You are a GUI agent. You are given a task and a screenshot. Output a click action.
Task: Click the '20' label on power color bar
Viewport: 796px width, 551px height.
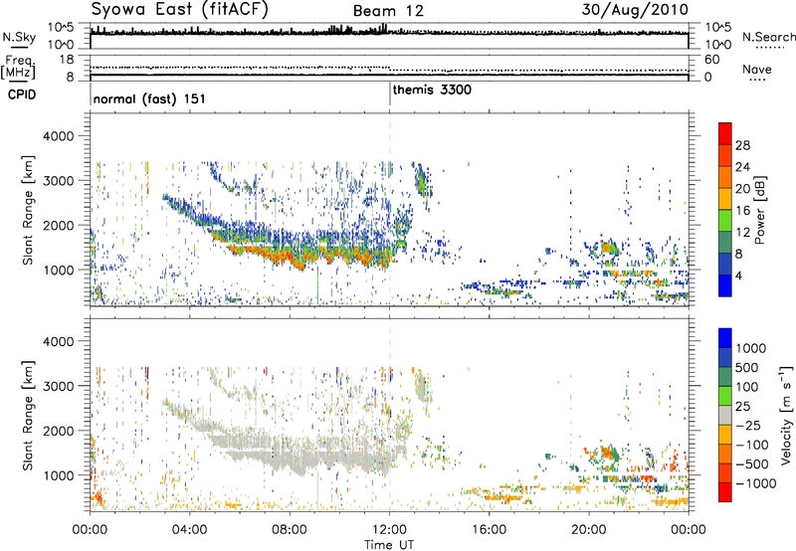click(x=742, y=189)
